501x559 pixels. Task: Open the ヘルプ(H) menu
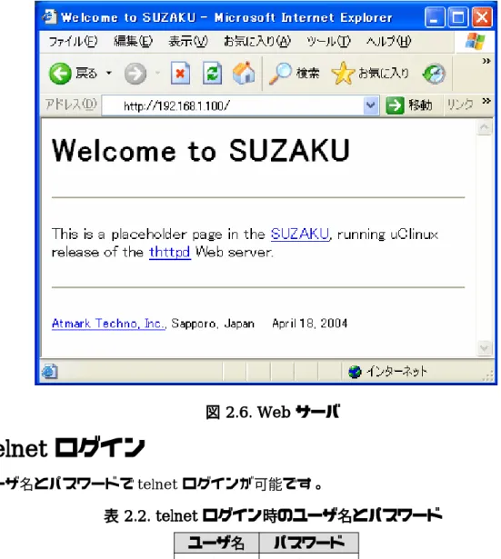pyautogui.click(x=388, y=41)
